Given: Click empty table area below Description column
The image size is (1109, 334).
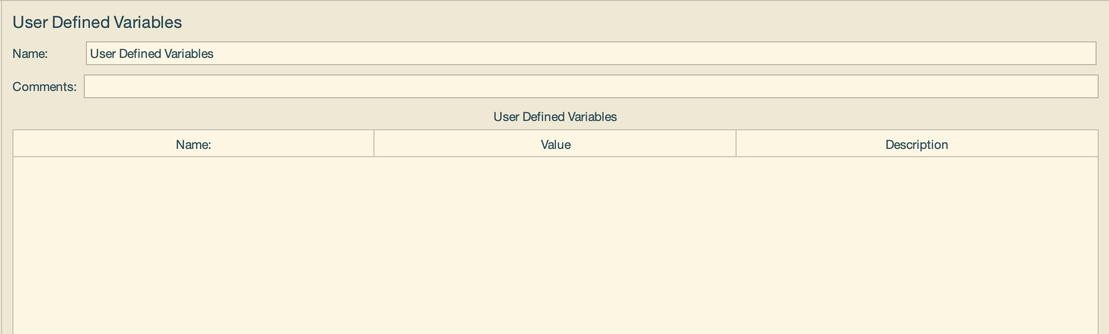Looking at the screenshot, I should point(916,243).
